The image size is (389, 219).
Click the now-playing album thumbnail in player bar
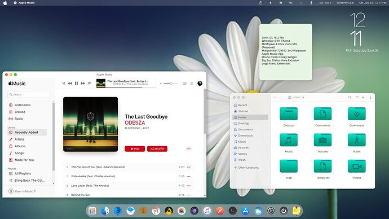101,84
